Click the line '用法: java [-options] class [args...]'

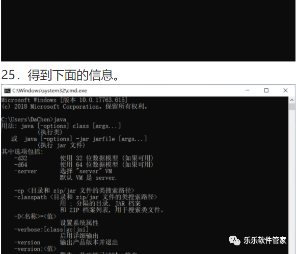[x=61, y=126]
